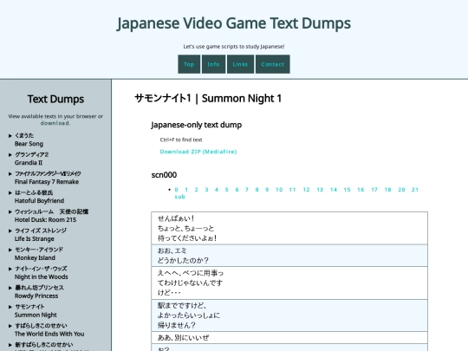Select Grandia II in the sidebar
Image resolution: width=468 pixels, height=351 pixels.
[29, 163]
